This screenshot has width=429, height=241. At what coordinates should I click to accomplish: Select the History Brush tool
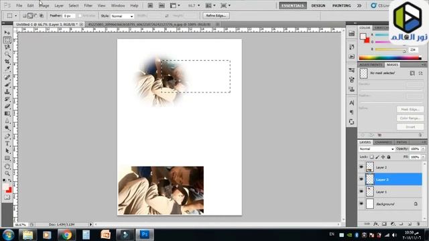point(7,99)
